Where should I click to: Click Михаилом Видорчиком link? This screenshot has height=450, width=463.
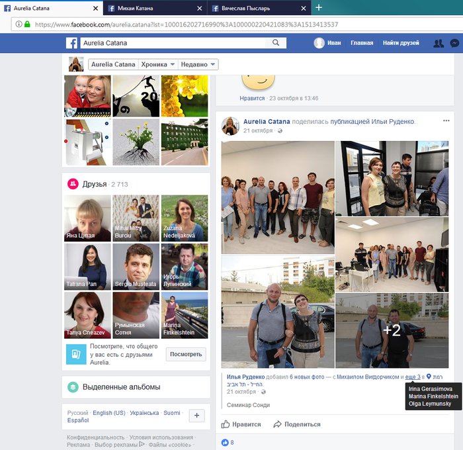tap(368, 377)
